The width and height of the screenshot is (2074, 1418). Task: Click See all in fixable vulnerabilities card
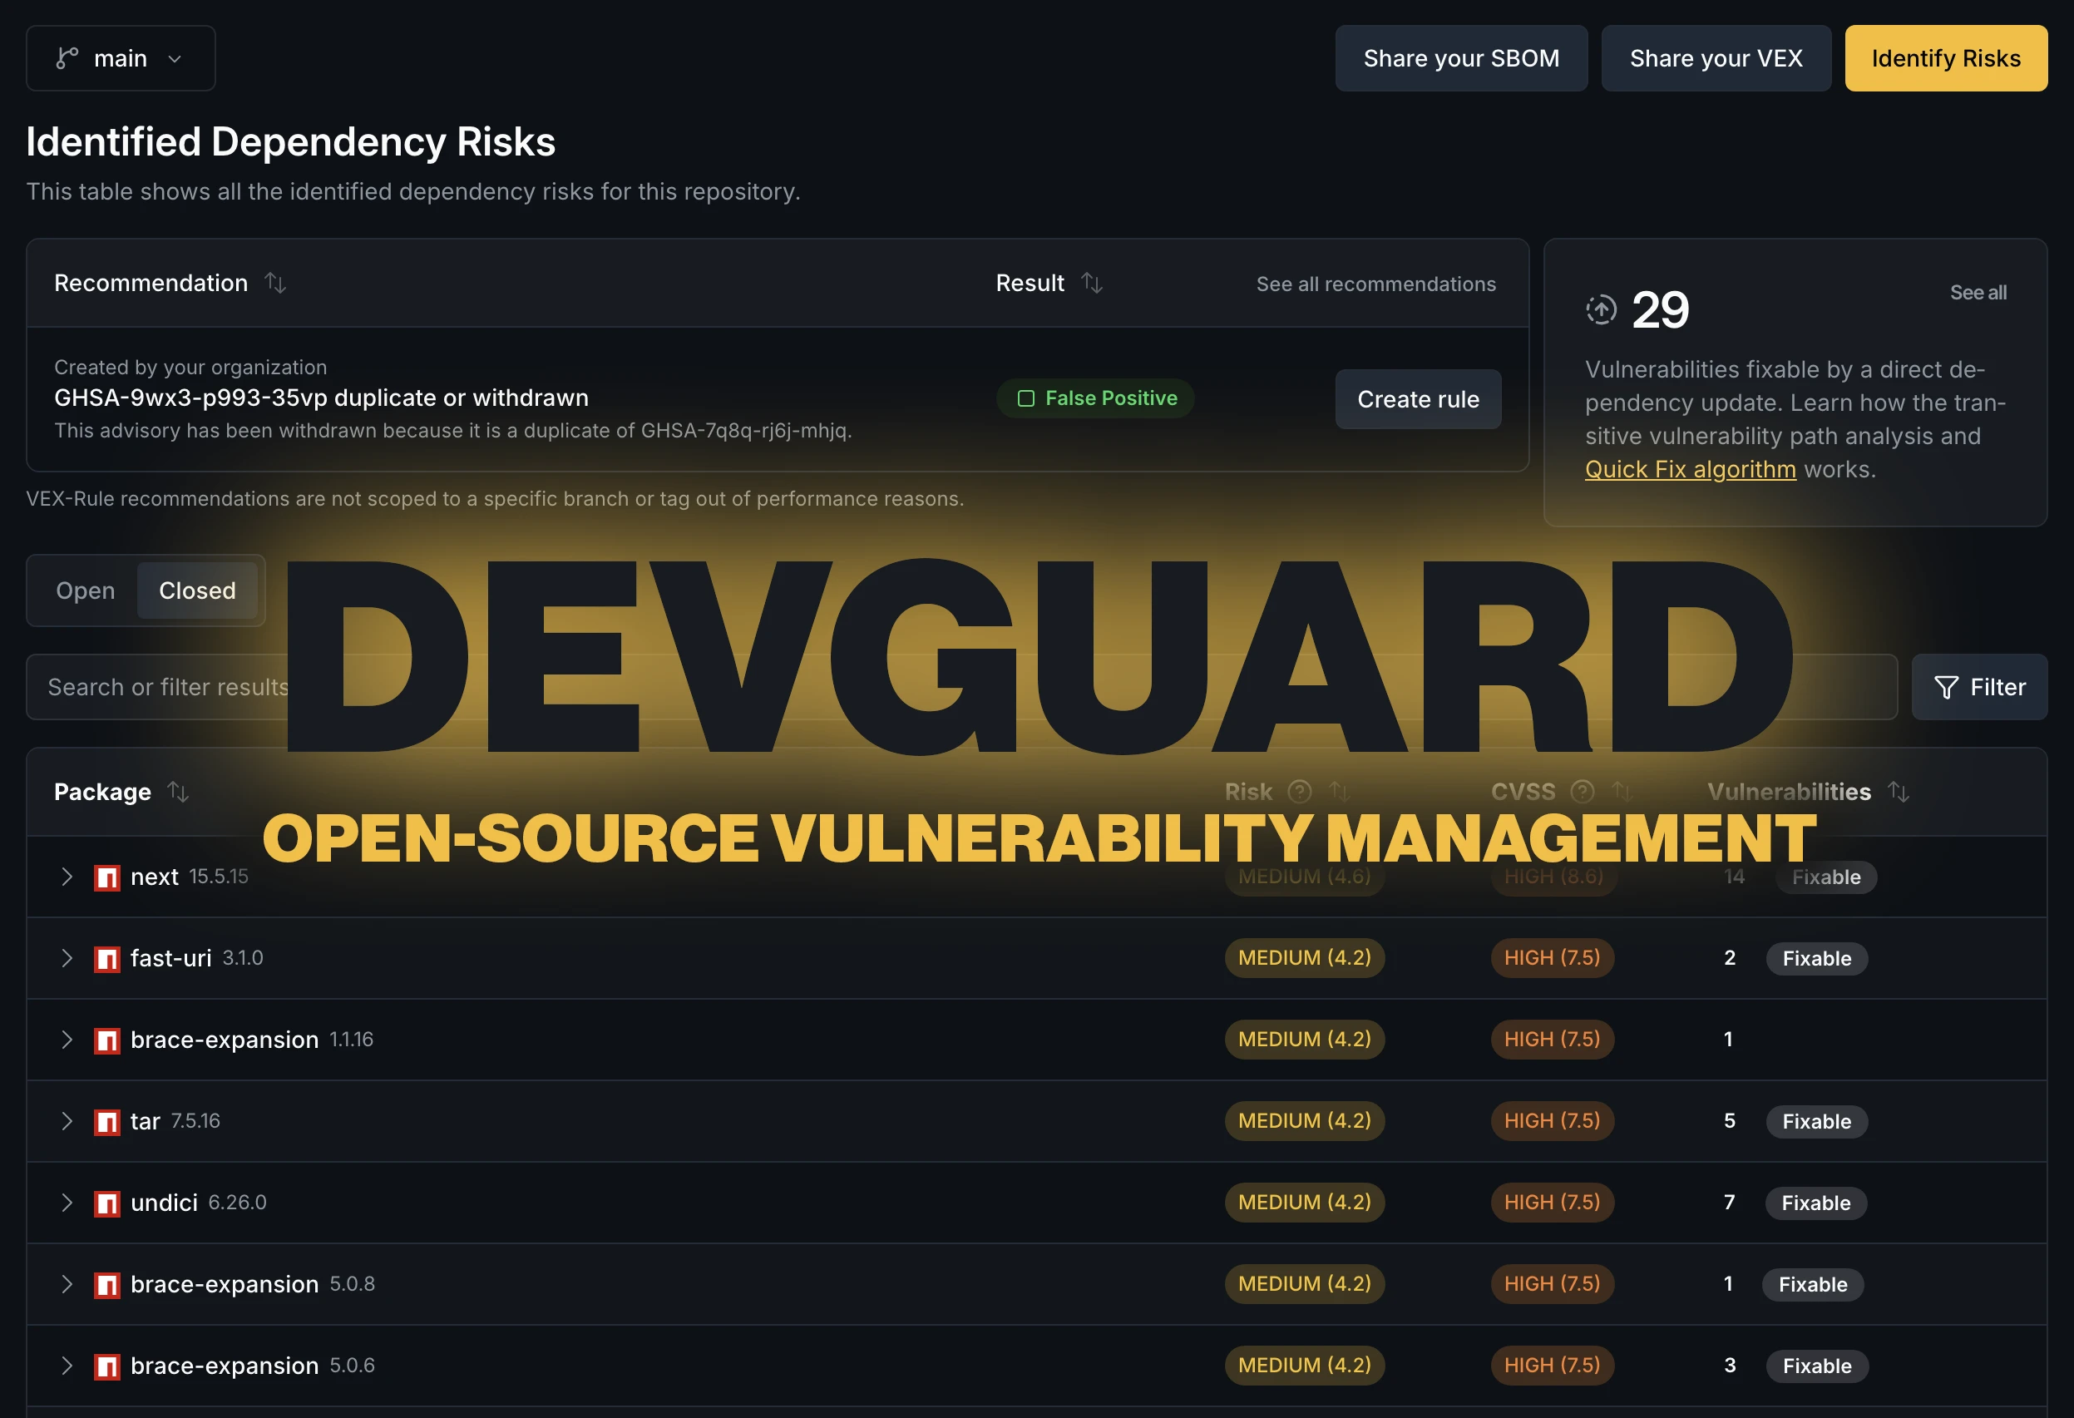pos(1978,293)
